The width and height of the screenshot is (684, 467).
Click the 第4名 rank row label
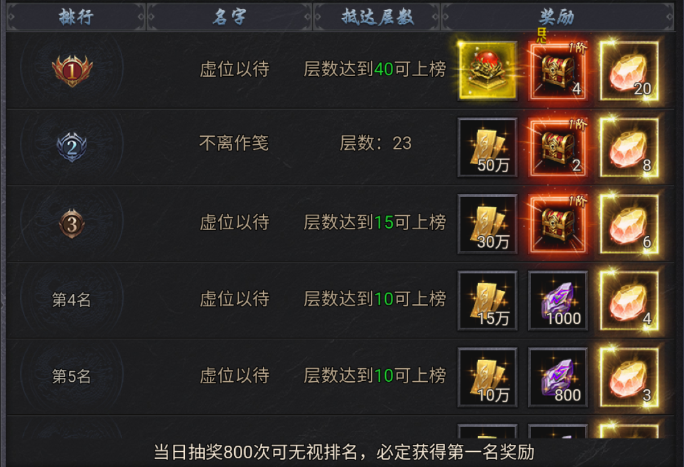pos(72,300)
